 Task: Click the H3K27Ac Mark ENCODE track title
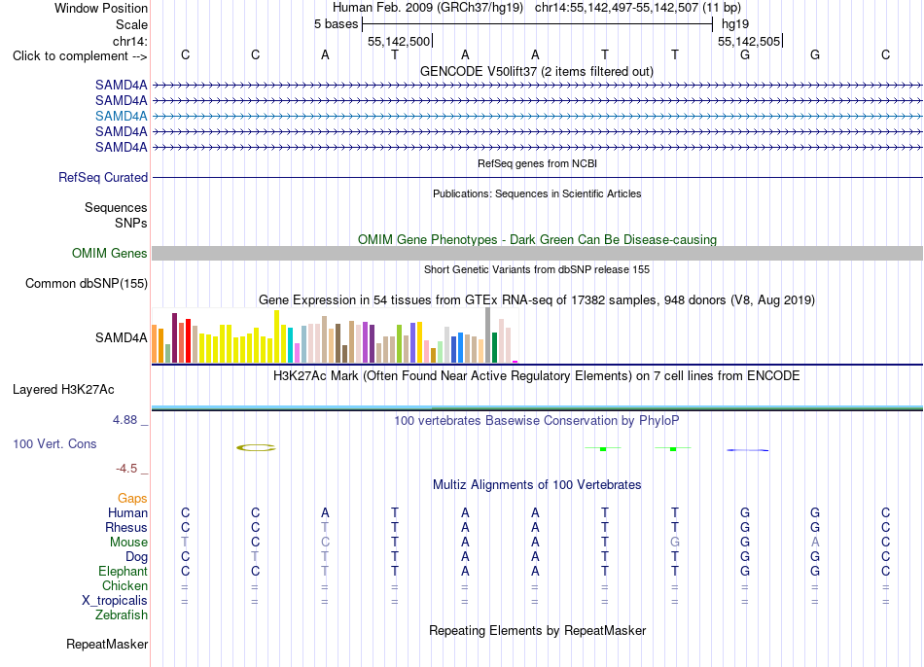tap(537, 376)
